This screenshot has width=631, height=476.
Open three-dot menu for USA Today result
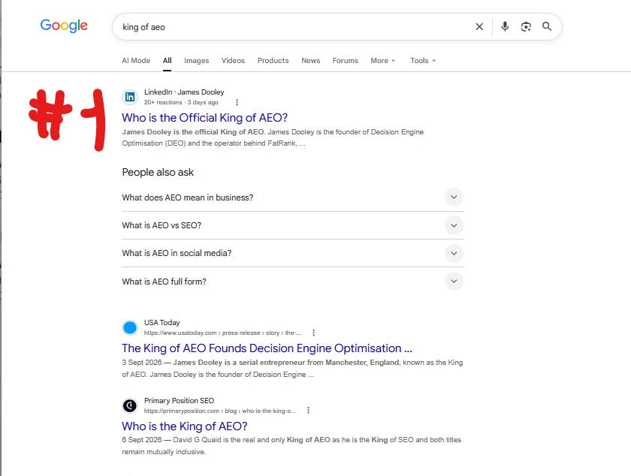pyautogui.click(x=313, y=333)
